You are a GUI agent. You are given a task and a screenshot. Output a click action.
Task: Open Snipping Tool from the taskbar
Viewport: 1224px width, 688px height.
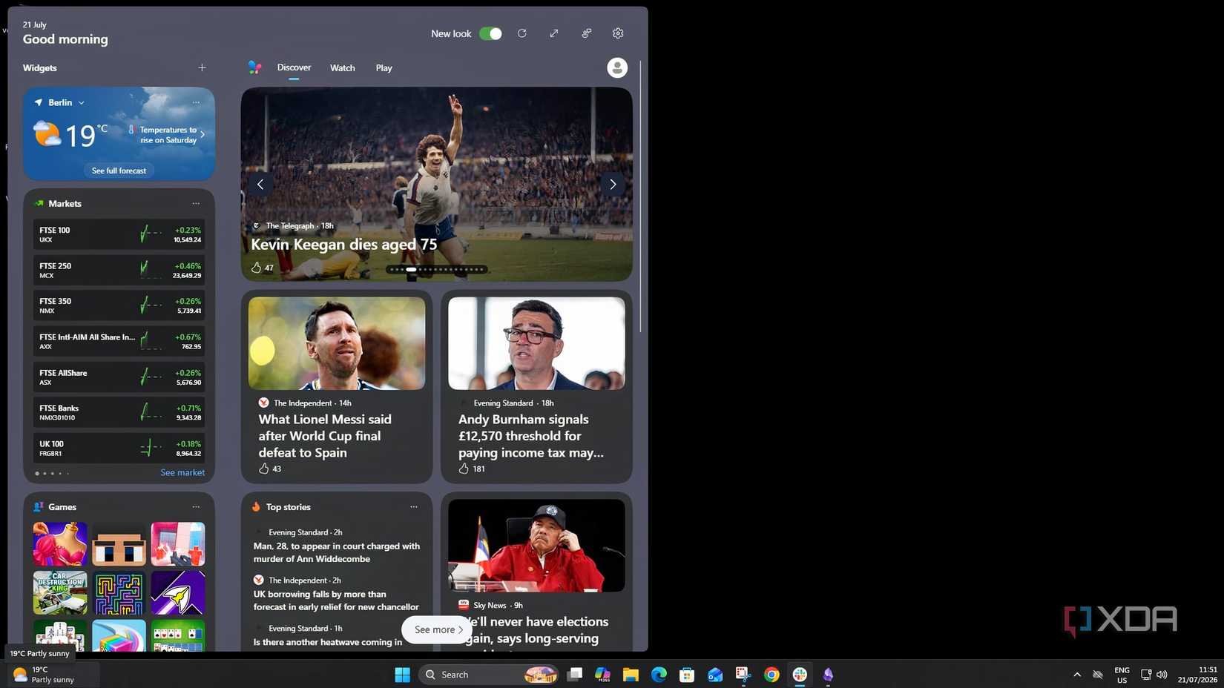coord(743,675)
